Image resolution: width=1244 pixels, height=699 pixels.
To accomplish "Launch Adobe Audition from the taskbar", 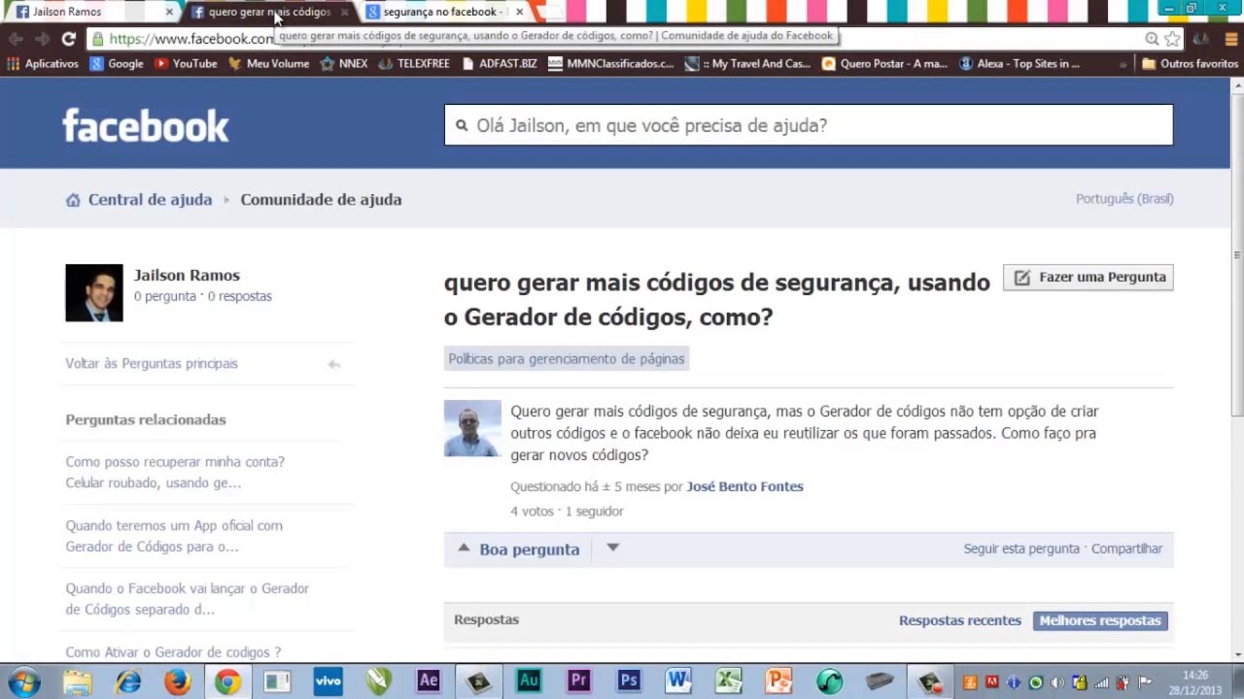I will [528, 681].
